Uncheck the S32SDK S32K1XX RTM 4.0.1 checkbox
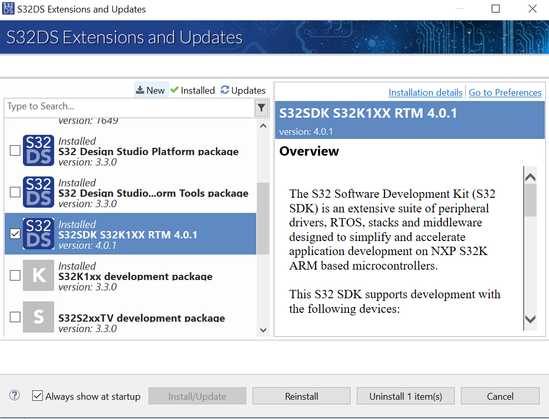 [x=16, y=234]
